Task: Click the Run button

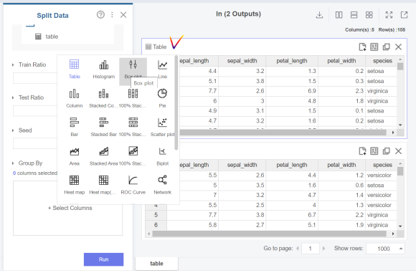Action: (104, 259)
